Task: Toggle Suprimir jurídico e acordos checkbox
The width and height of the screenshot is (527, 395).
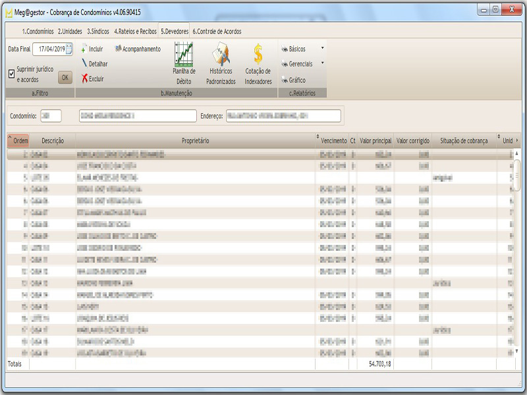Action: [11, 74]
